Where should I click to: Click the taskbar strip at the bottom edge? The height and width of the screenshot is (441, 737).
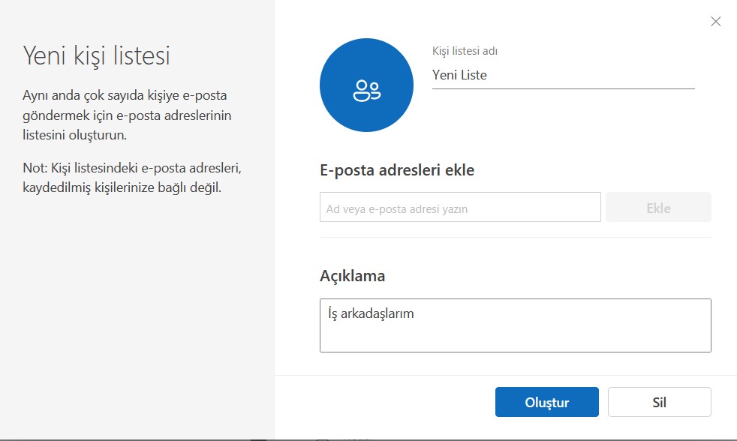tap(368, 439)
